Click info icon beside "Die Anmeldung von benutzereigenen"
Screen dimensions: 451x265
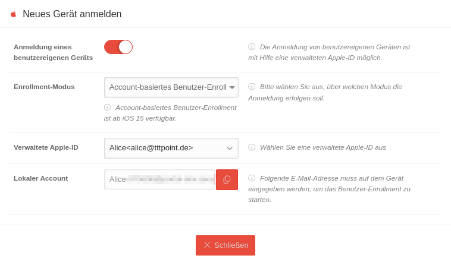coord(252,47)
